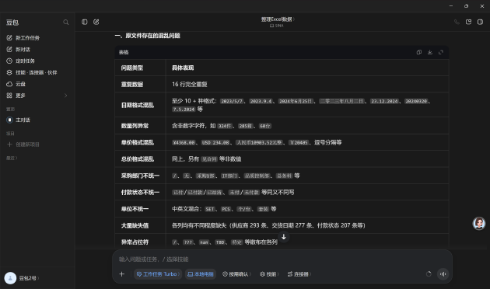Open the pop-out window icon in header
The height and width of the screenshot is (289, 490).
468,22
